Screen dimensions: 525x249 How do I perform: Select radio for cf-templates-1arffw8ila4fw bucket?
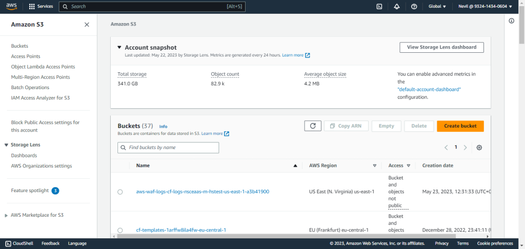point(120,230)
